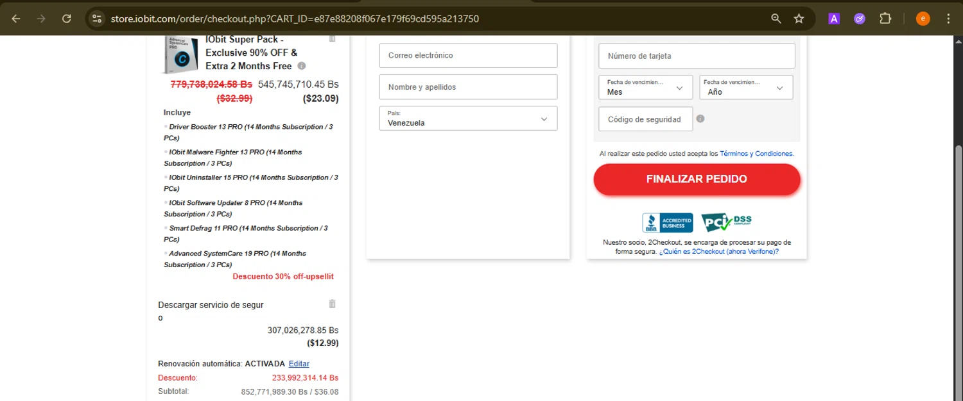This screenshot has height=401, width=963.
Task: Click Descuento 30% off-upsellit text
Action: pos(283,277)
